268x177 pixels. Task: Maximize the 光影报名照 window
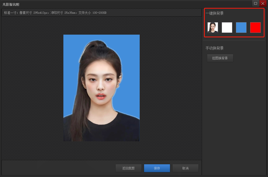[x=256, y=3]
